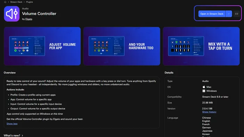Click the Chinese language entry
This screenshot has width=244, height=137.
click(x=206, y=118)
